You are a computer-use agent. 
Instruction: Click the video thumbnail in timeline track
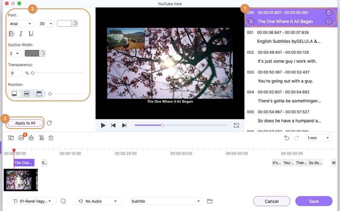tap(21, 180)
